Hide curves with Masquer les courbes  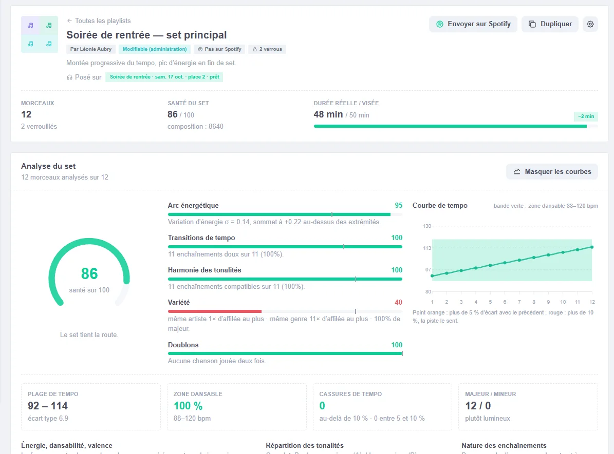(552, 172)
